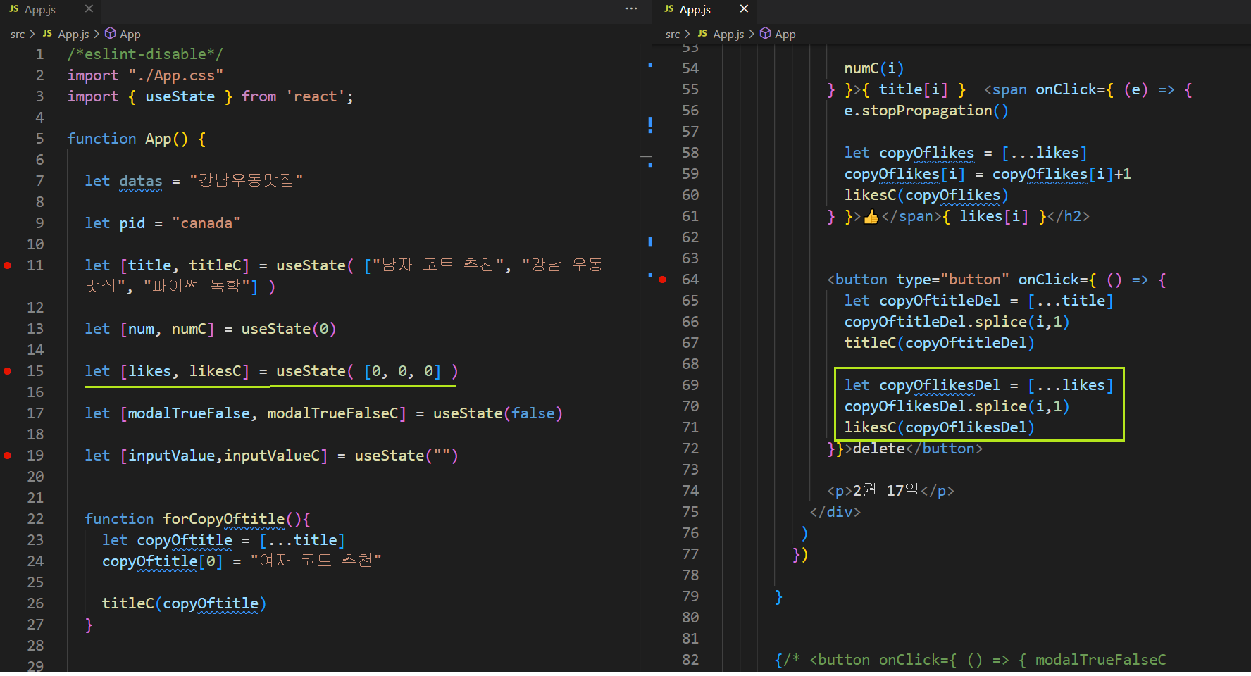Click the p tag on line 74
The width and height of the screenshot is (1251, 676).
890,491
